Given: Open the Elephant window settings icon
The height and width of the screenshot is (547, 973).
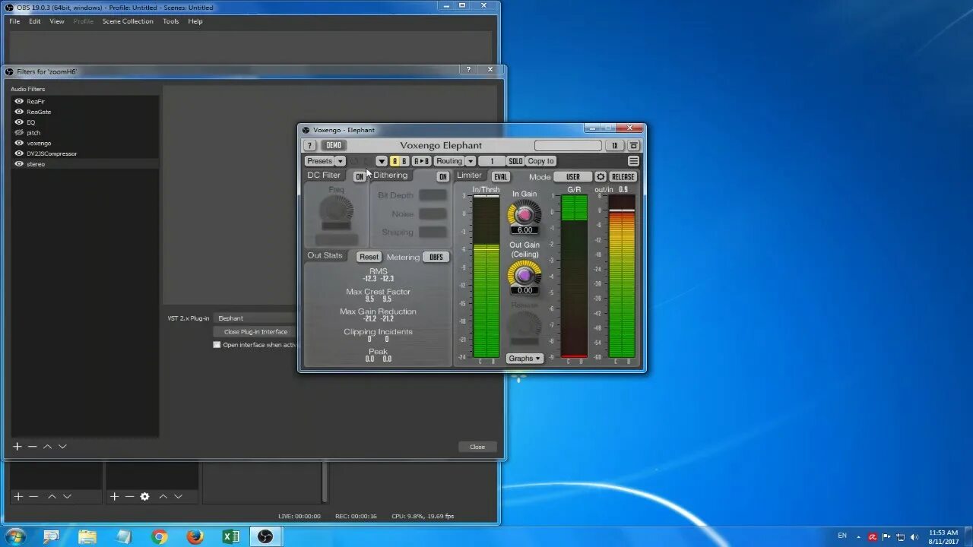Looking at the screenshot, I should coord(633,145).
